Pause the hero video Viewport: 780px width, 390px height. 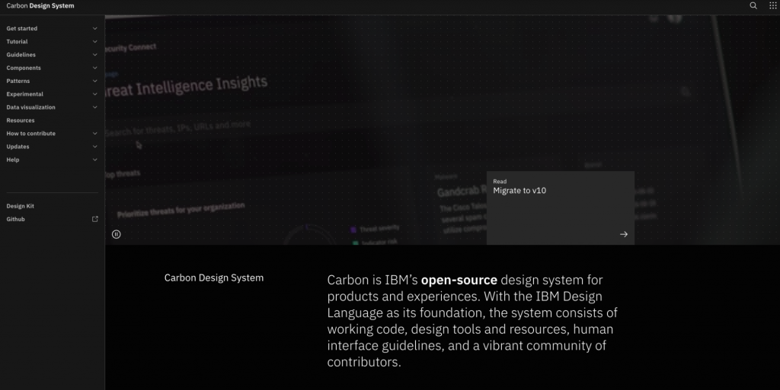(116, 234)
